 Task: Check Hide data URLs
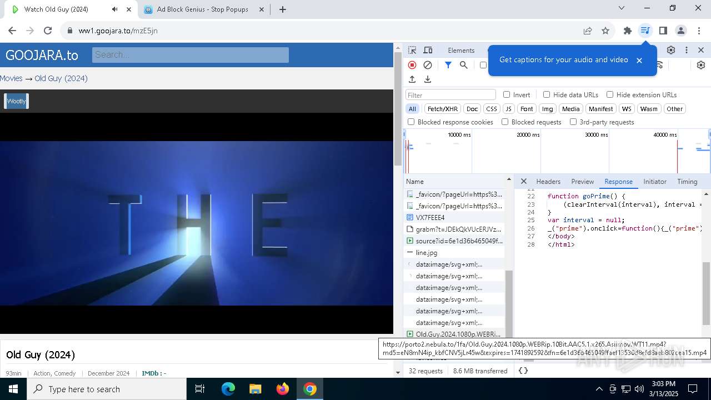tap(547, 94)
